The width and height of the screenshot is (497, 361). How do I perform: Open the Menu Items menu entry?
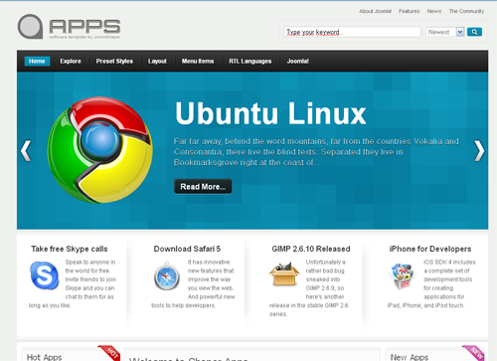(198, 61)
